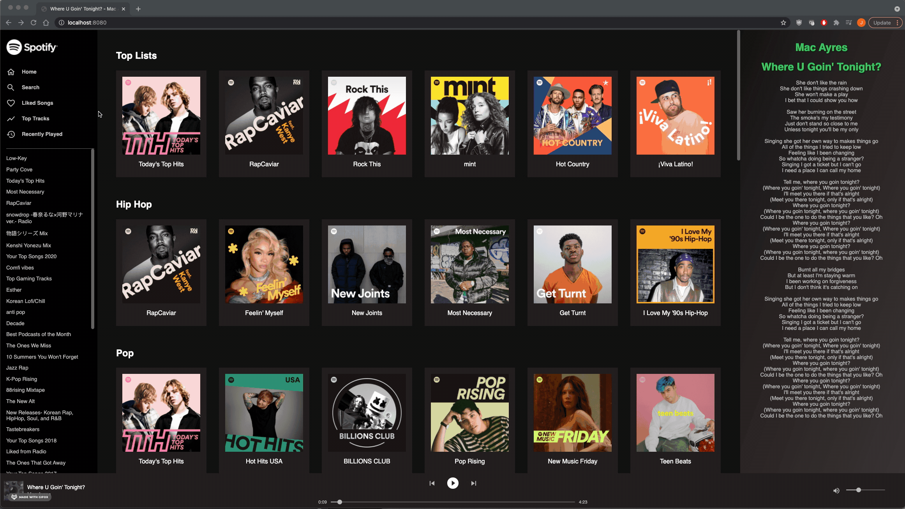Open the Hot Country playlist card
Image resolution: width=905 pixels, height=509 pixels.
coord(573,124)
